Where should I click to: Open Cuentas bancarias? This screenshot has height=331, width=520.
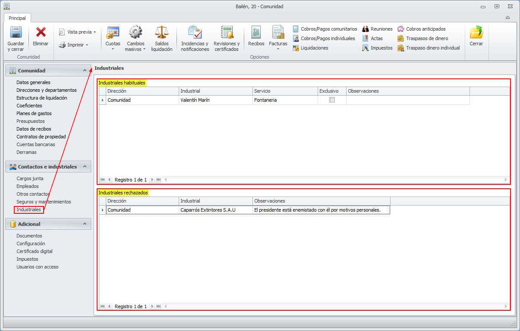coord(36,144)
